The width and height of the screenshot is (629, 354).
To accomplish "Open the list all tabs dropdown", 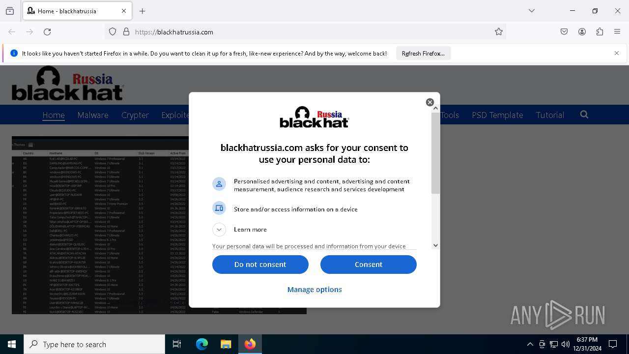I will point(532,11).
